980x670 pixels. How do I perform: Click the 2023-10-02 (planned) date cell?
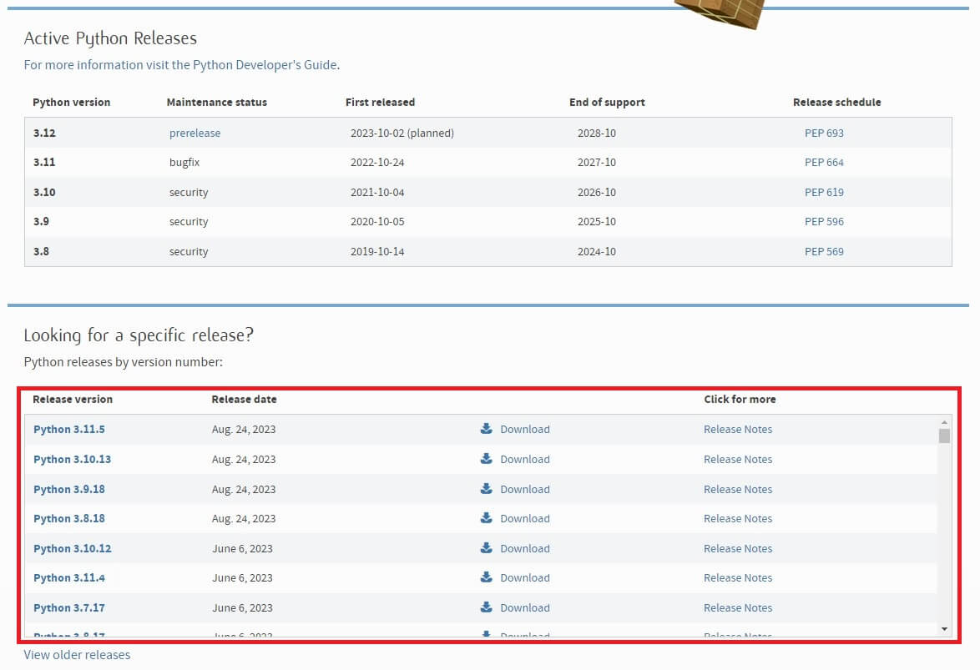coord(402,133)
